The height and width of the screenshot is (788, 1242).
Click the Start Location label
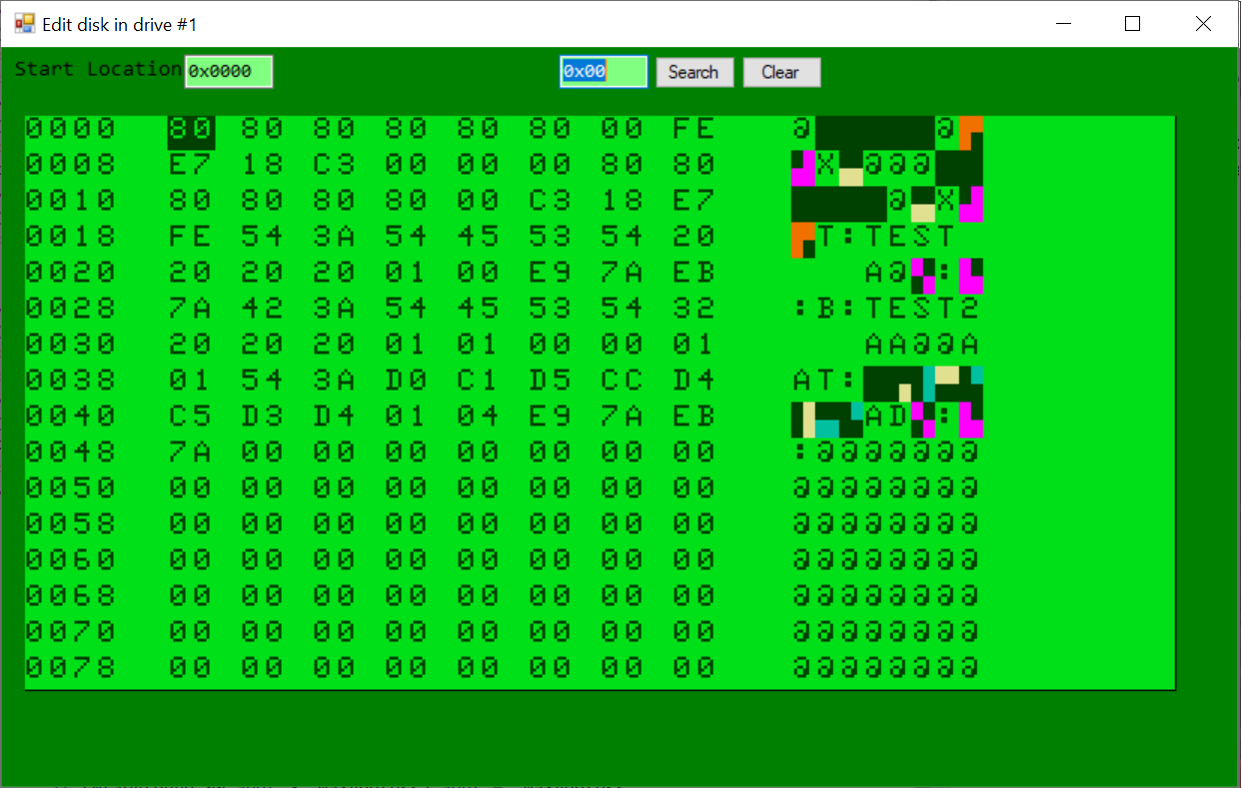click(98, 69)
